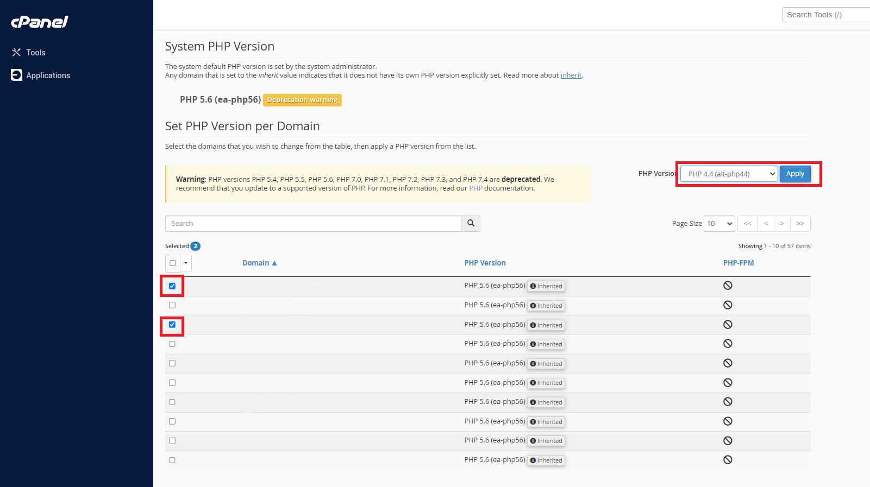The image size is (870, 487).
Task: Click the PHP-FPM disabled icon in third domain row
Action: pyautogui.click(x=728, y=325)
